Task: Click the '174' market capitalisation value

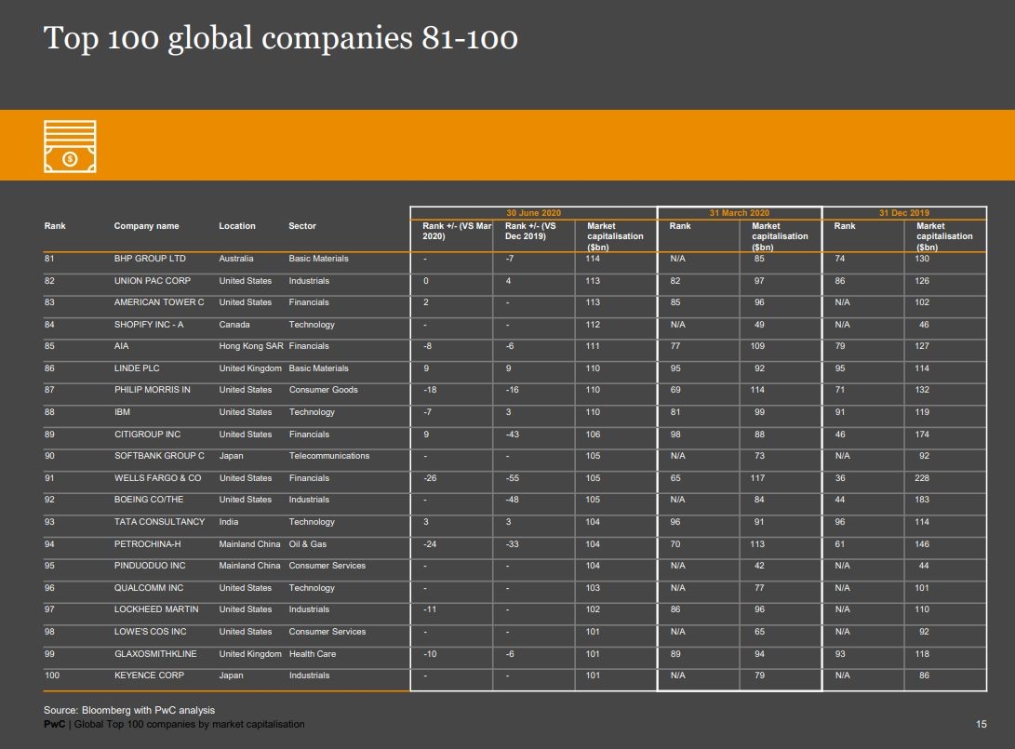Action: click(x=923, y=435)
